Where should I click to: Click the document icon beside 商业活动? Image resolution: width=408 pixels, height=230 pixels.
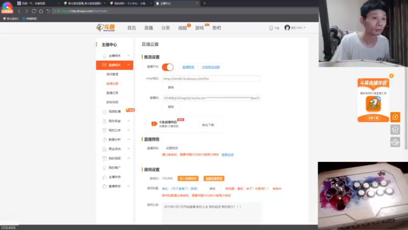pos(105,149)
